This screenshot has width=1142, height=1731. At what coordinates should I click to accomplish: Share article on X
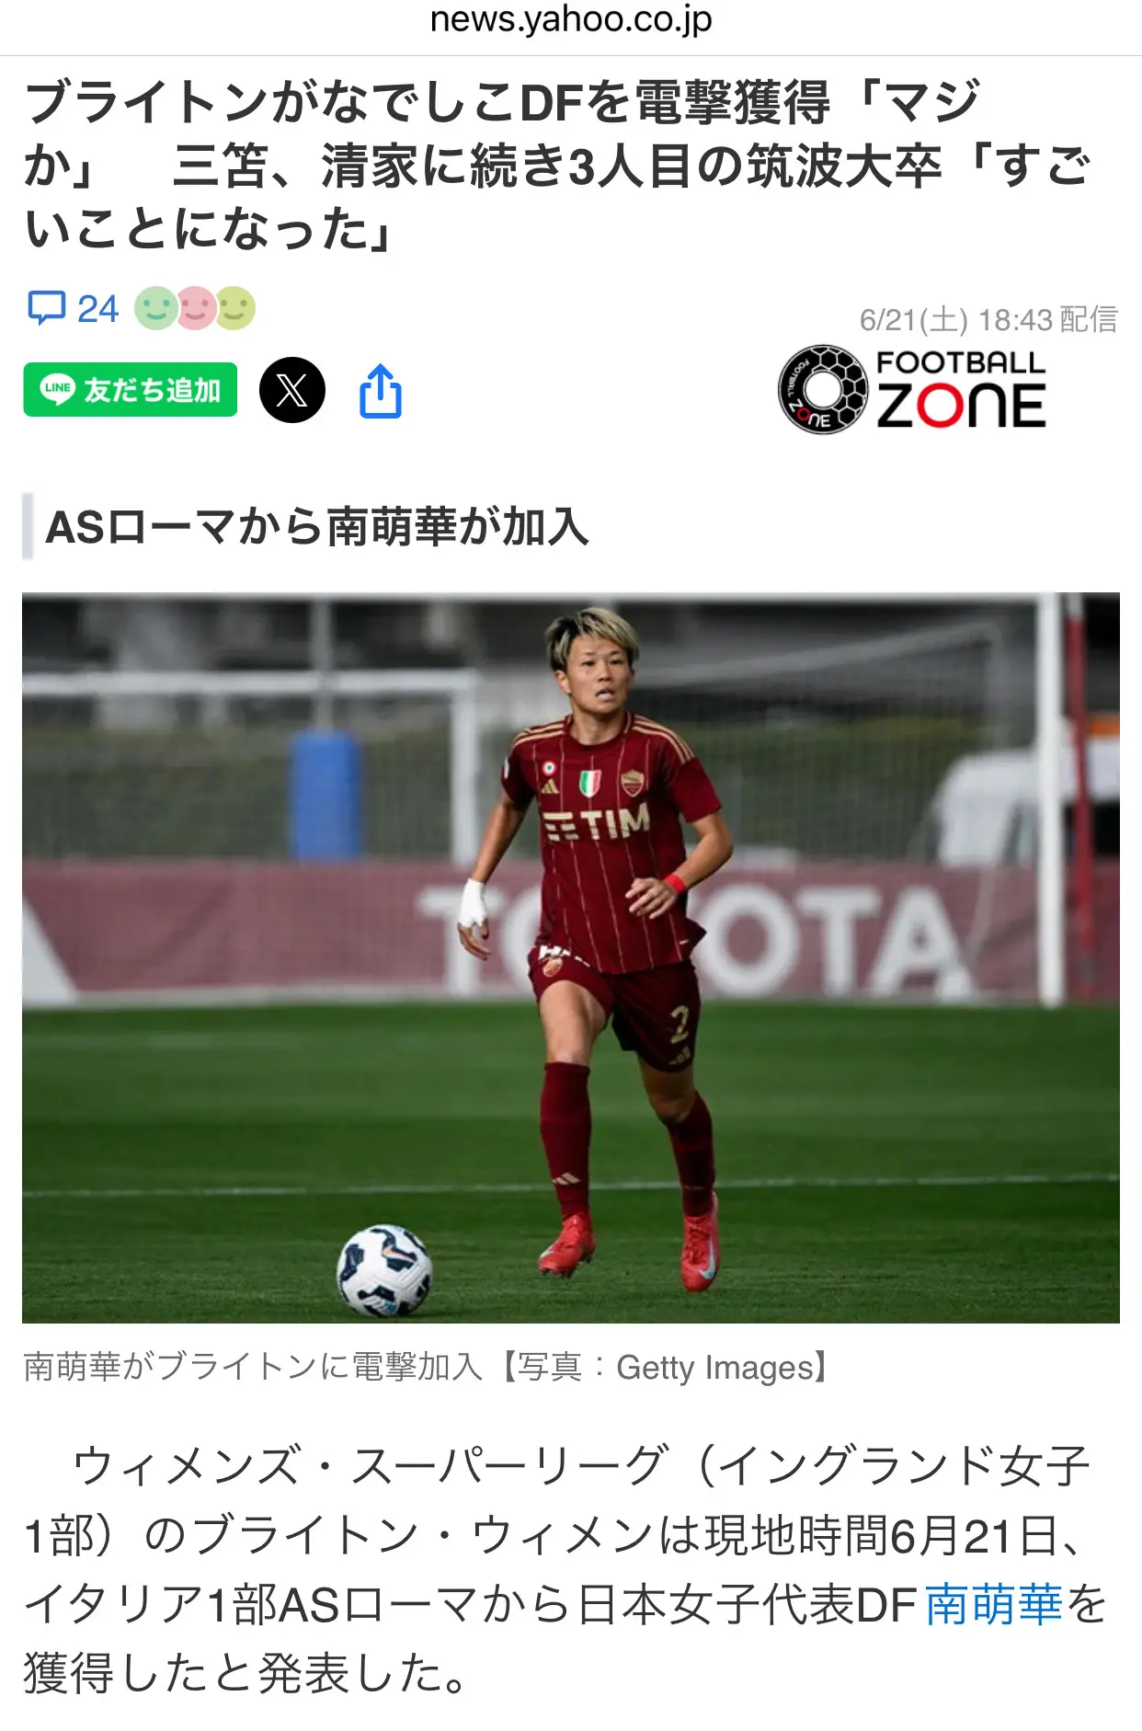292,390
